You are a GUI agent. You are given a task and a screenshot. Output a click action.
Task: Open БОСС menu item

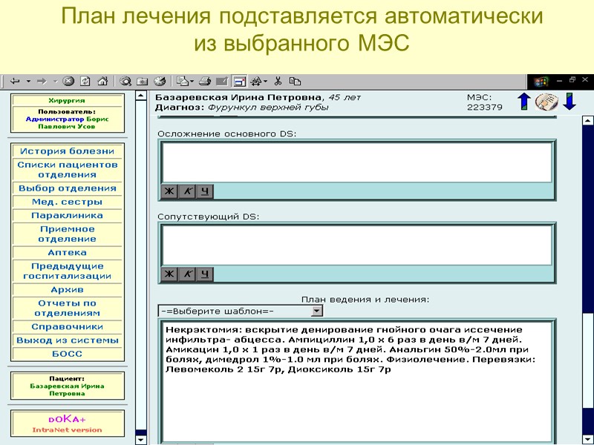(67, 354)
